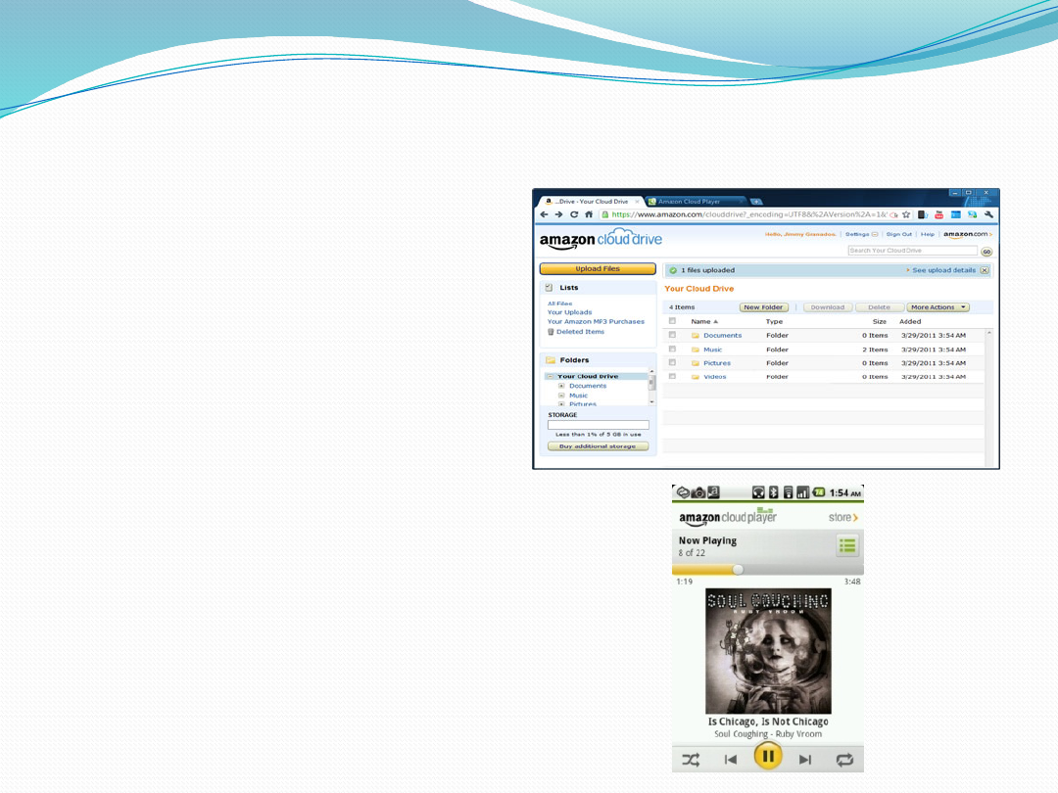1058x793 pixels.
Task: Expand the Documents node in Folders tree
Action: [561, 386]
